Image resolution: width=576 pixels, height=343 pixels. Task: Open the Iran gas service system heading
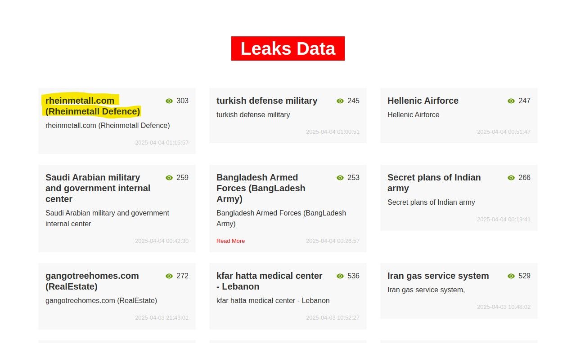tap(438, 276)
